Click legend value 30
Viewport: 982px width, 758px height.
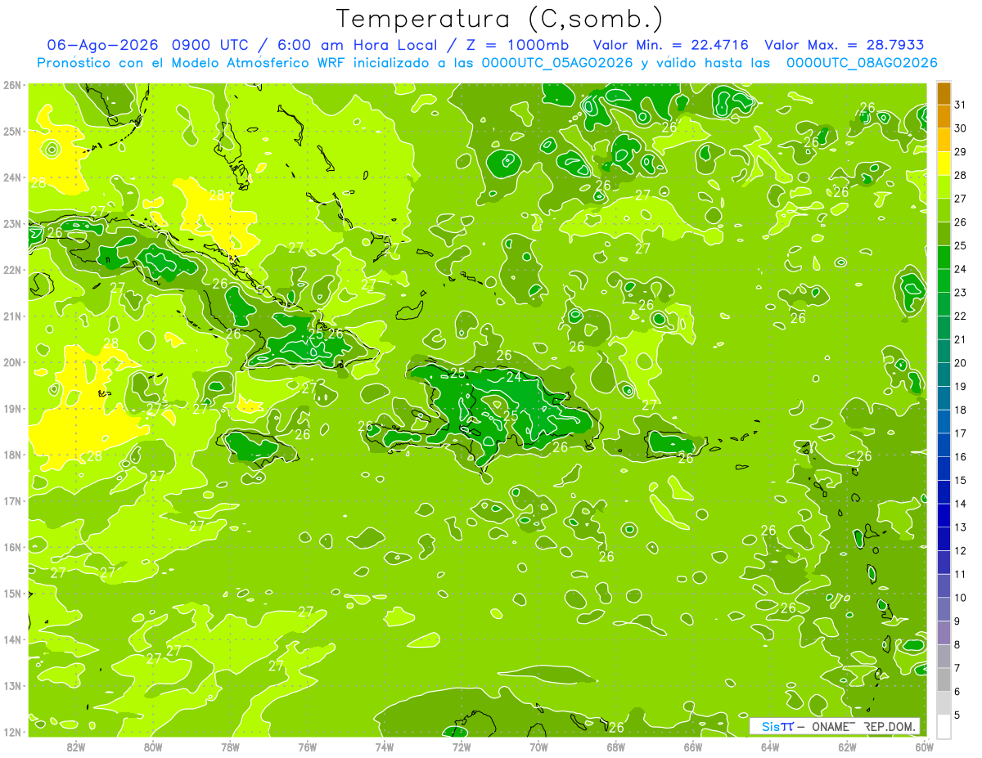[x=960, y=128]
